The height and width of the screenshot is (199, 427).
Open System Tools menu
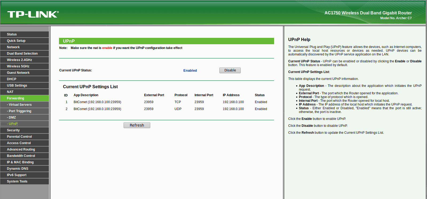tap(25, 181)
